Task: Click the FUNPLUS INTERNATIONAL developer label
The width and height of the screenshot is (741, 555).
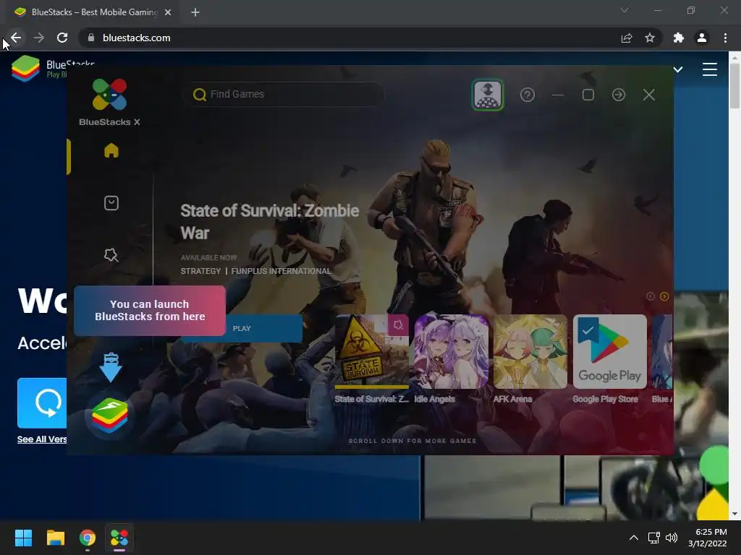Action: coord(281,271)
